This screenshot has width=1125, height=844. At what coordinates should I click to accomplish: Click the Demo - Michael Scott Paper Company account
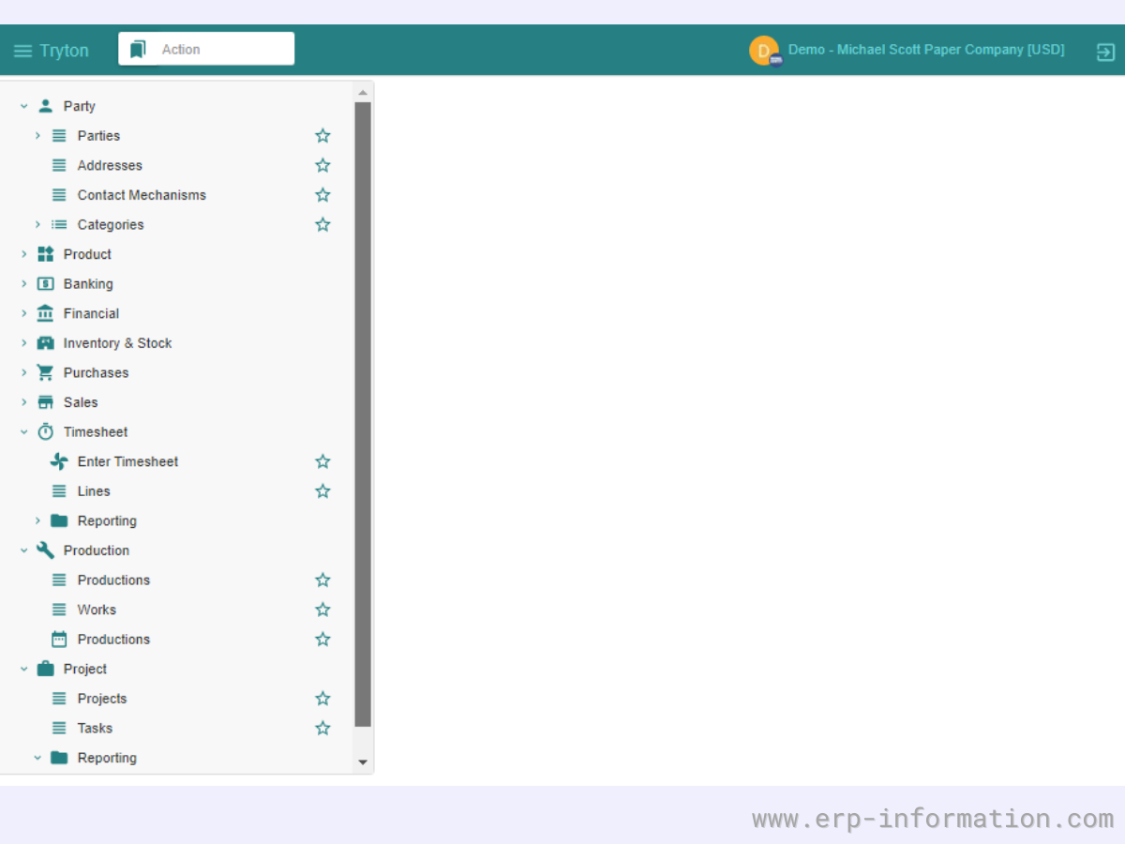coord(926,50)
